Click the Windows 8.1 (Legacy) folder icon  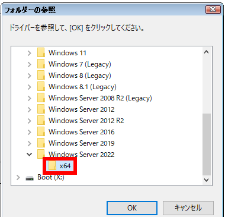41,86
